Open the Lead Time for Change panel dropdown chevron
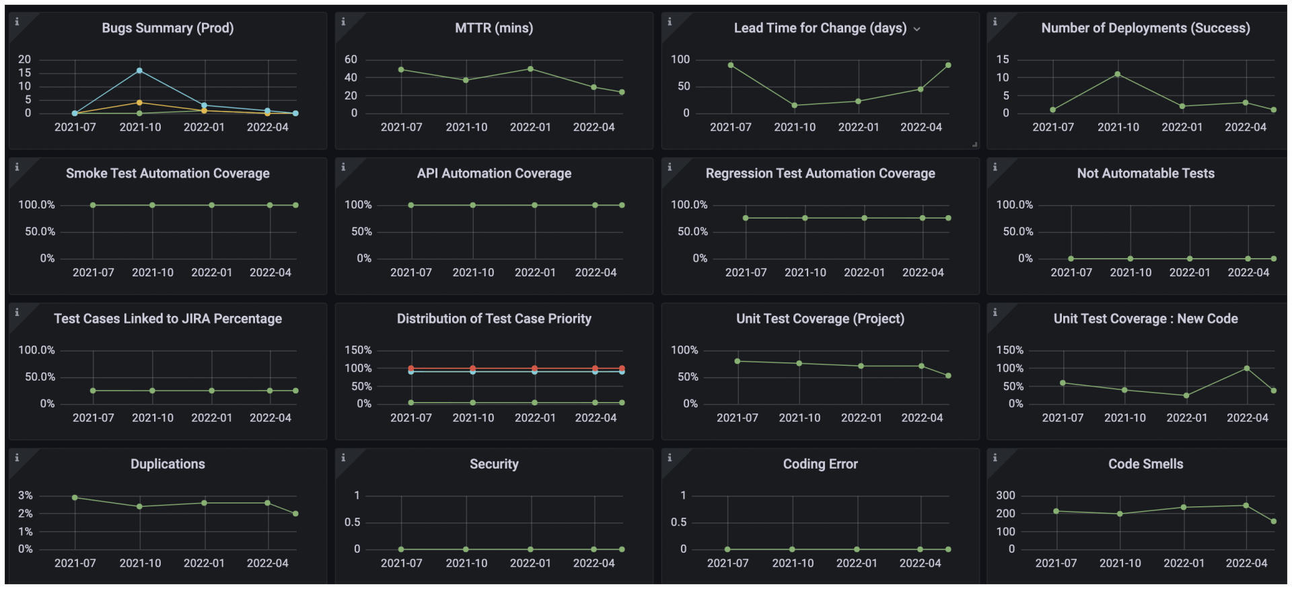This screenshot has width=1292, height=589. 917,29
